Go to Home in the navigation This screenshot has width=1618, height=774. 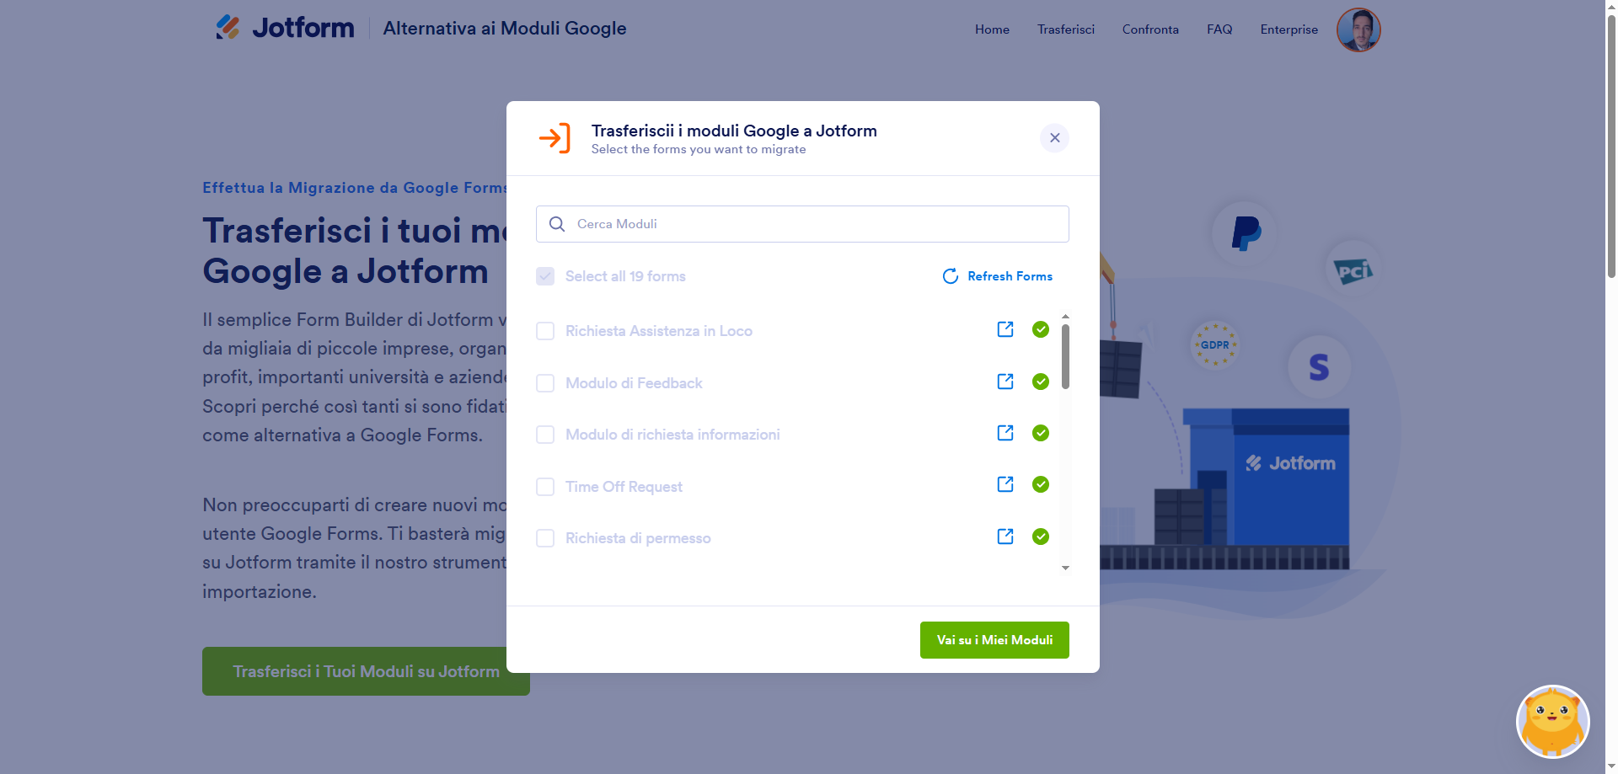coord(992,29)
